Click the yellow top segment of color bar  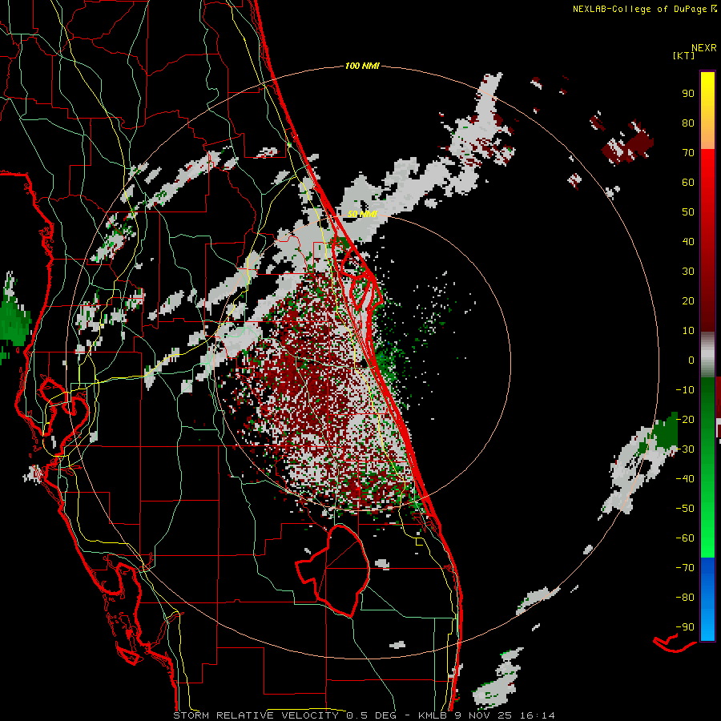pyautogui.click(x=707, y=111)
